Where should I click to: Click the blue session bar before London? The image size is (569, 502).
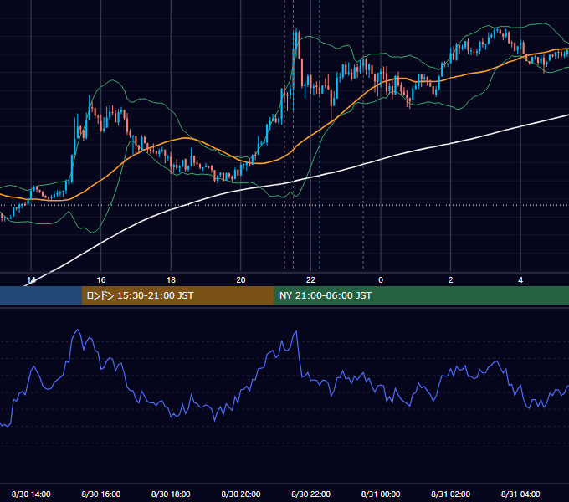click(x=41, y=295)
